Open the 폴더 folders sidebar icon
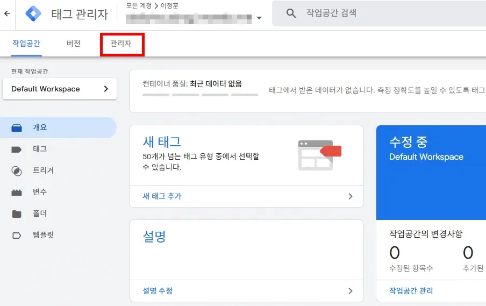The height and width of the screenshot is (306, 486). [x=17, y=214]
